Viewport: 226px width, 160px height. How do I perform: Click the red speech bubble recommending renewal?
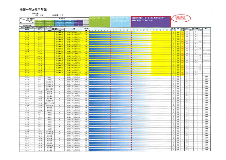coord(181,18)
